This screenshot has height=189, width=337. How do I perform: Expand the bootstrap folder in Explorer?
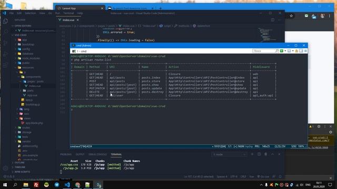[28, 44]
